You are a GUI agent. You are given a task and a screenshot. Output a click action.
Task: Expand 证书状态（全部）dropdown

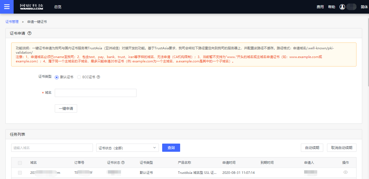[x=128, y=148]
